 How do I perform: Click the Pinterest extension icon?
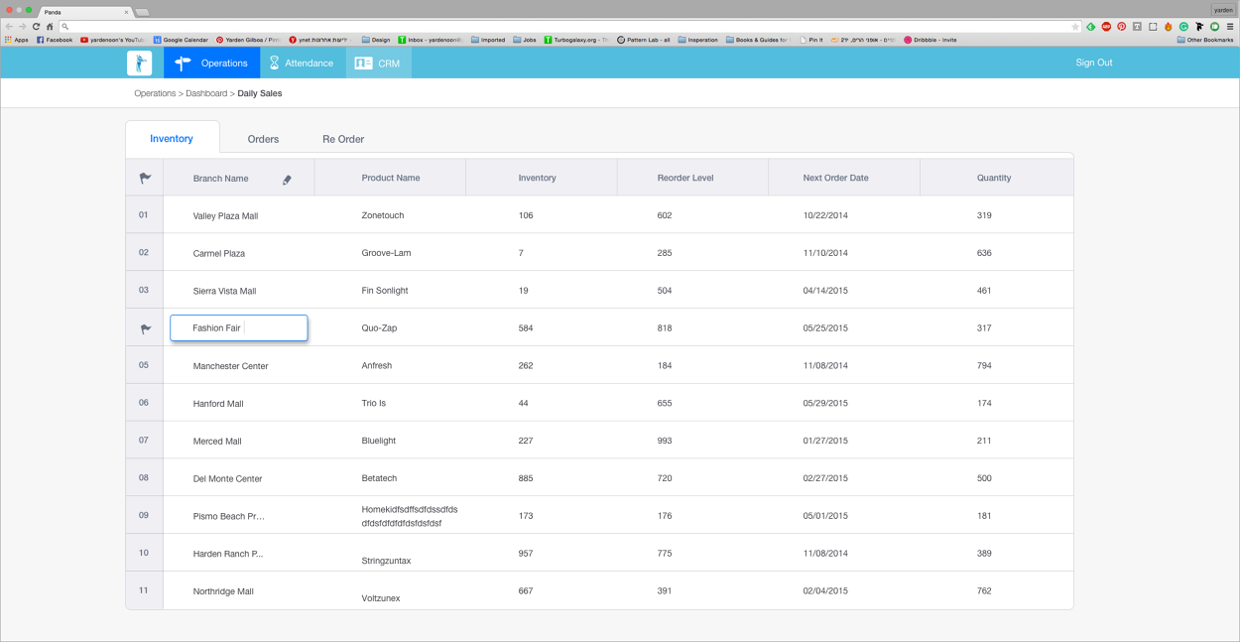(x=1122, y=27)
